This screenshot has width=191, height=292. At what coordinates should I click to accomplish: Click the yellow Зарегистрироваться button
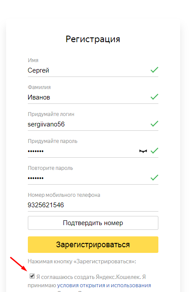point(93,245)
